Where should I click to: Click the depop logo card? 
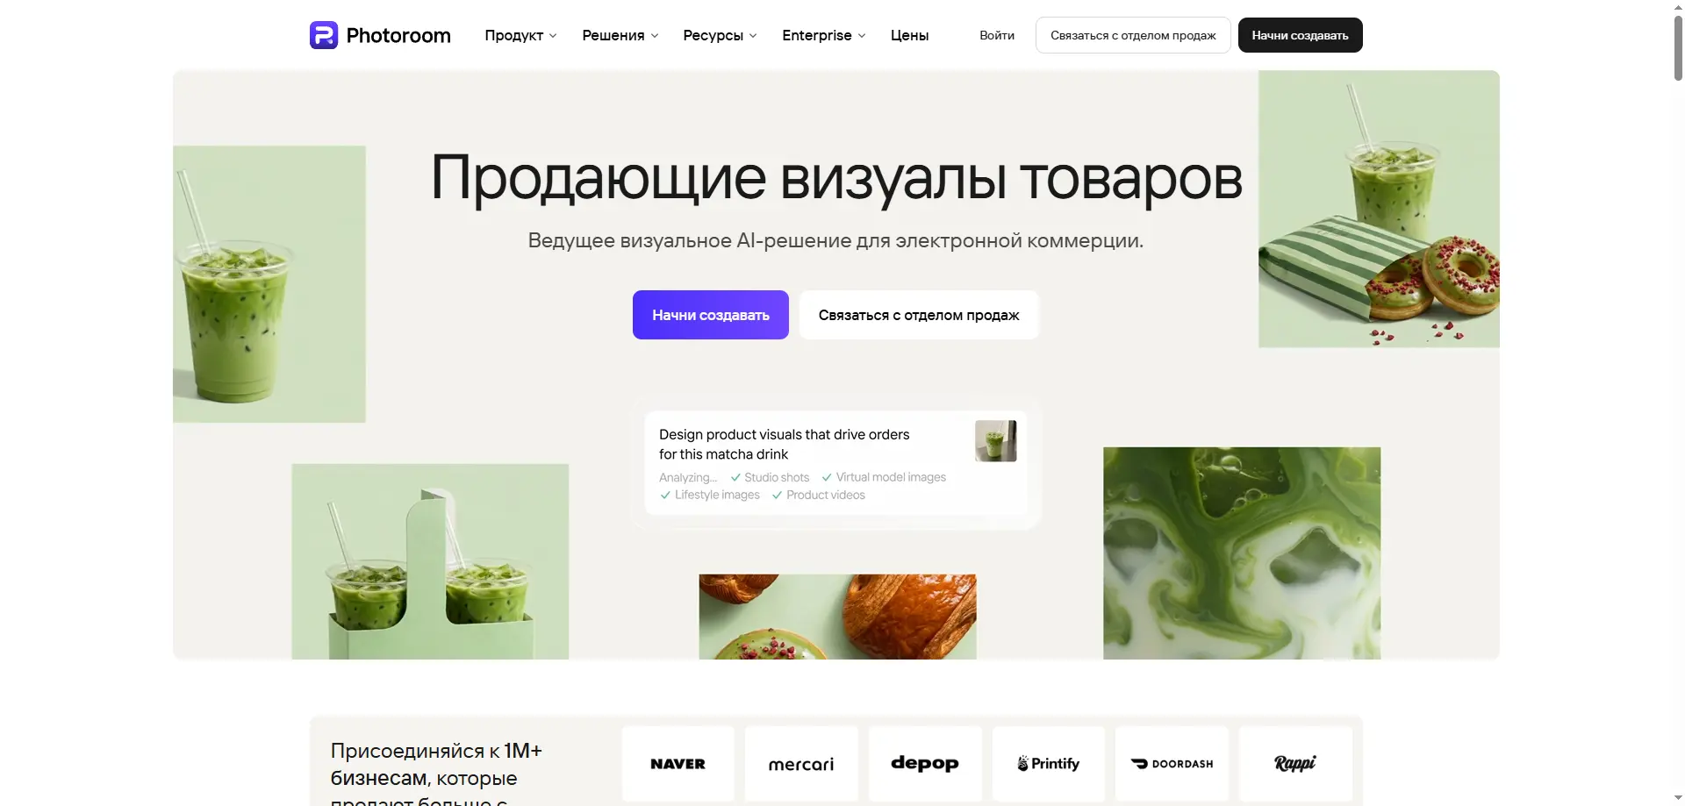click(x=925, y=763)
